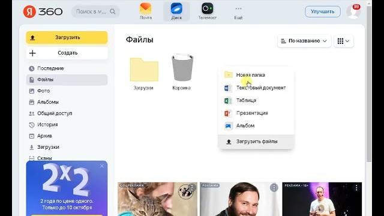Focus the Поиск search field
384x216 pixels.
[95, 11]
